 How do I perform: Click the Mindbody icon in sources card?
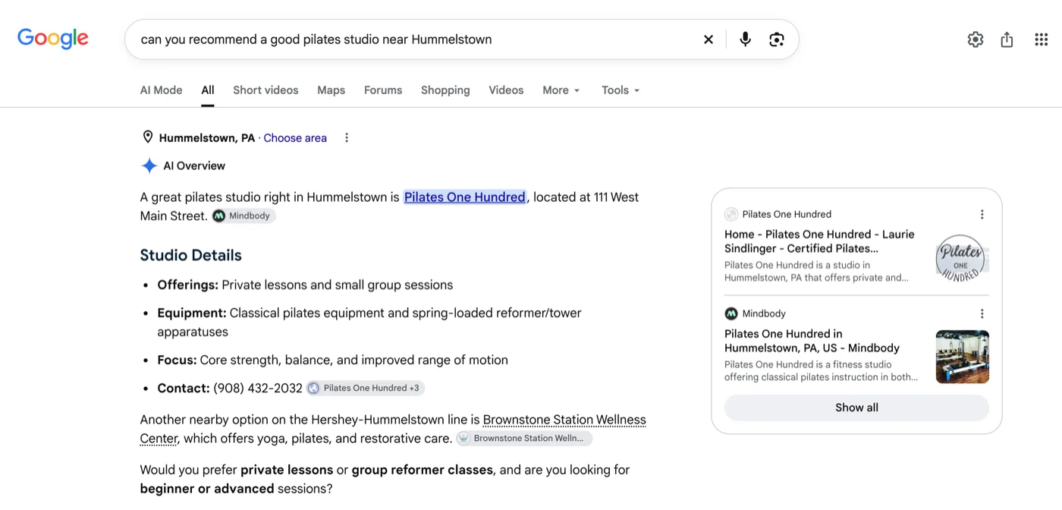point(731,313)
